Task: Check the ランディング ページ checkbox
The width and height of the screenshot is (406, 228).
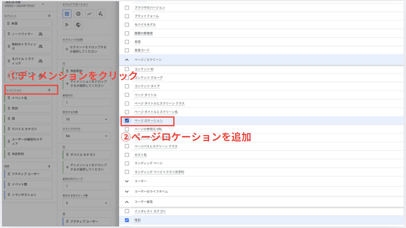Action: 127,163
